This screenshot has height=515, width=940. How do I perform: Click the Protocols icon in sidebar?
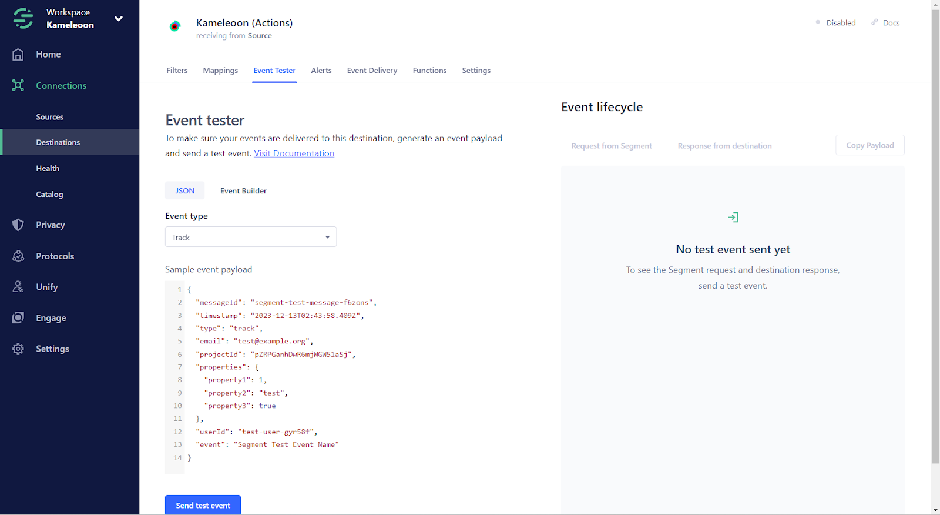point(18,256)
